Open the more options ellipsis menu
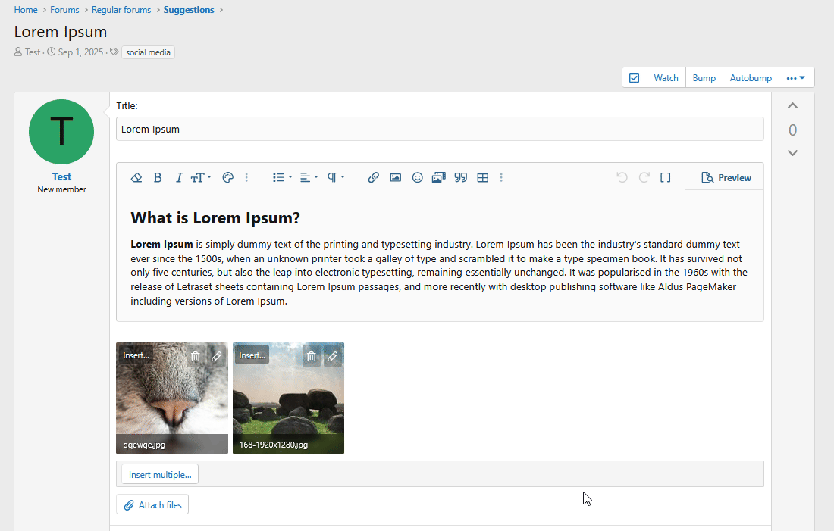Viewport: 834px width, 531px height. (x=796, y=78)
